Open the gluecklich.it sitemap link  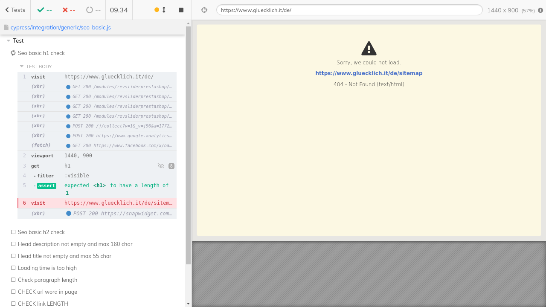click(x=369, y=73)
